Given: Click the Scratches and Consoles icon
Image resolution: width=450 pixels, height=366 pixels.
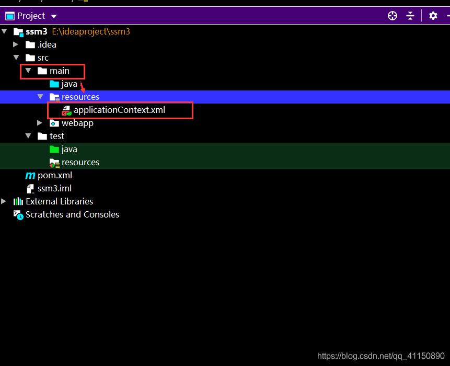Looking at the screenshot, I should pyautogui.click(x=18, y=215).
